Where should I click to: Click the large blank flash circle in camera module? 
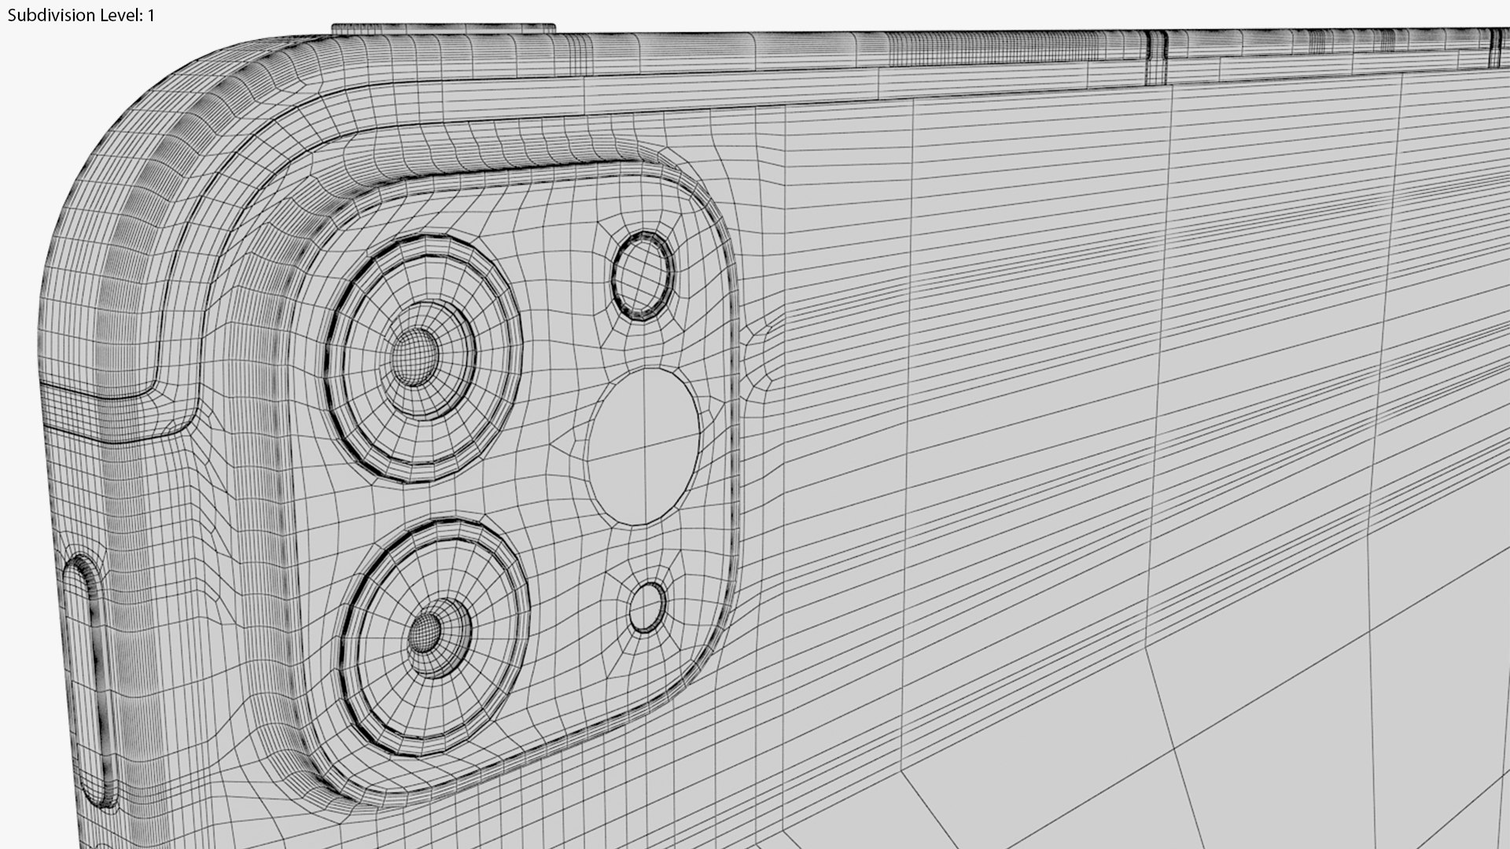point(644,447)
